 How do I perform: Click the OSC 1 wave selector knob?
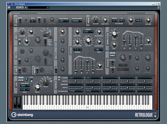click(46, 34)
